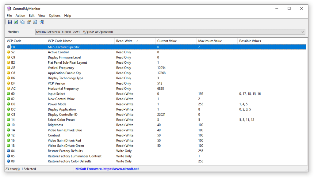Open the View menu
314x178 pixels.
(42, 16)
